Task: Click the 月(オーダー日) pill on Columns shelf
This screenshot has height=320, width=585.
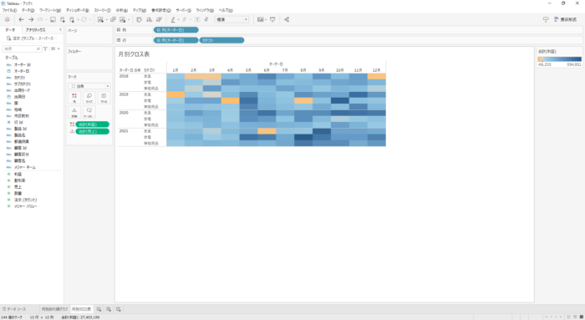Action: [176, 30]
